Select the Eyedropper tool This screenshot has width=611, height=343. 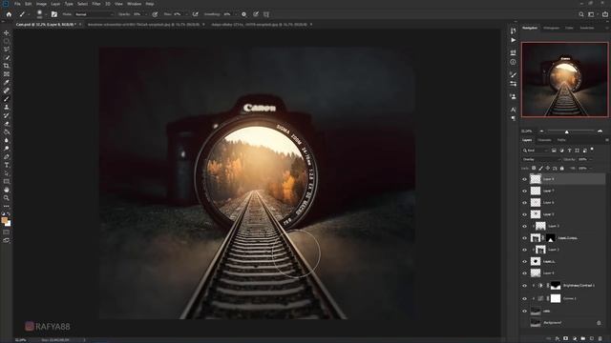click(7, 82)
